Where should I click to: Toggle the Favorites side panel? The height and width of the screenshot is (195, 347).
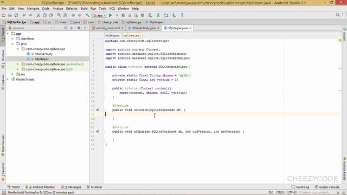(x=3, y=172)
